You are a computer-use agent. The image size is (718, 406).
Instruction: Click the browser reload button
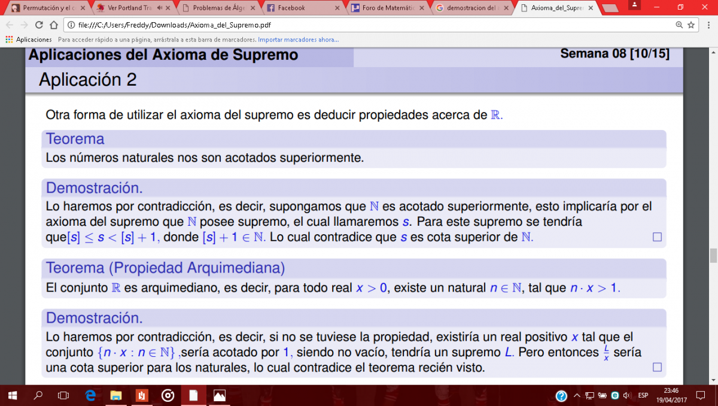click(x=39, y=25)
